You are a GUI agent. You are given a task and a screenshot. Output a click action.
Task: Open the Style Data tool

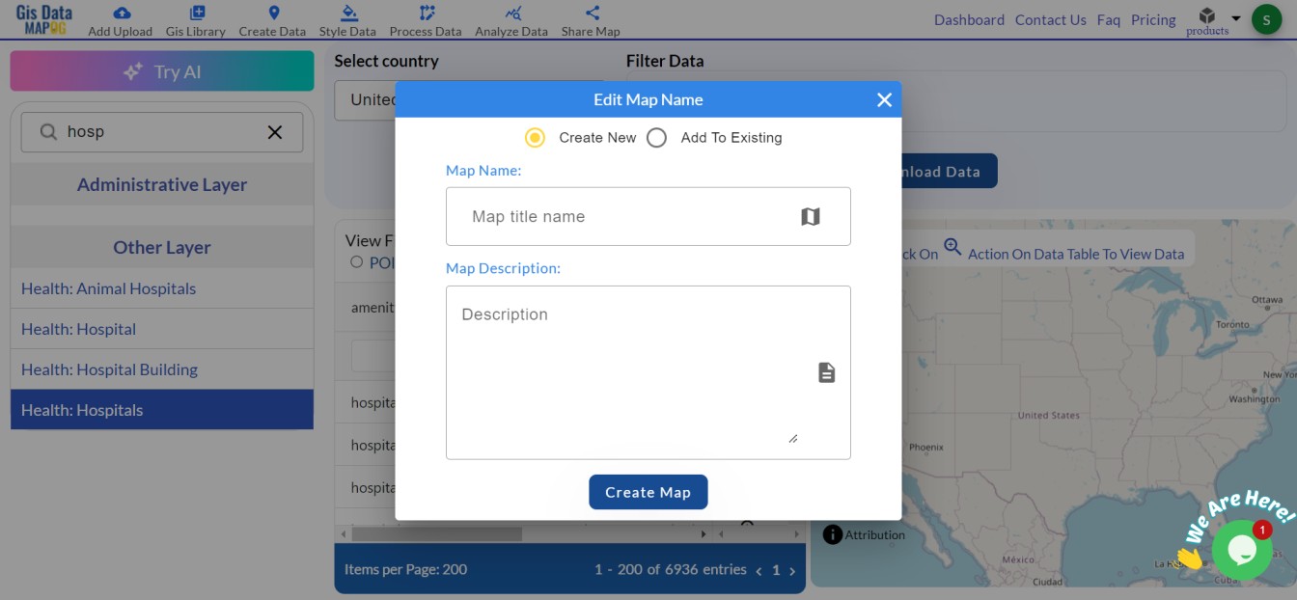pyautogui.click(x=347, y=19)
